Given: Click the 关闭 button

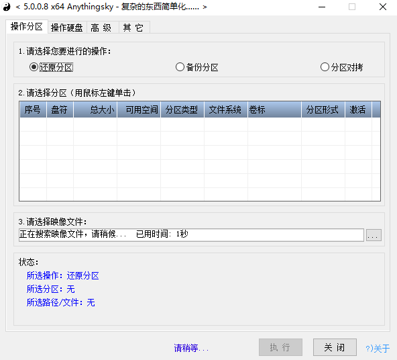Looking at the screenshot, I should coord(335,347).
